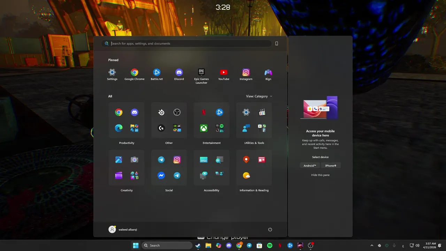The height and width of the screenshot is (251, 446).
Task: Expand the Entertainment category's small app group
Action: 220,128
